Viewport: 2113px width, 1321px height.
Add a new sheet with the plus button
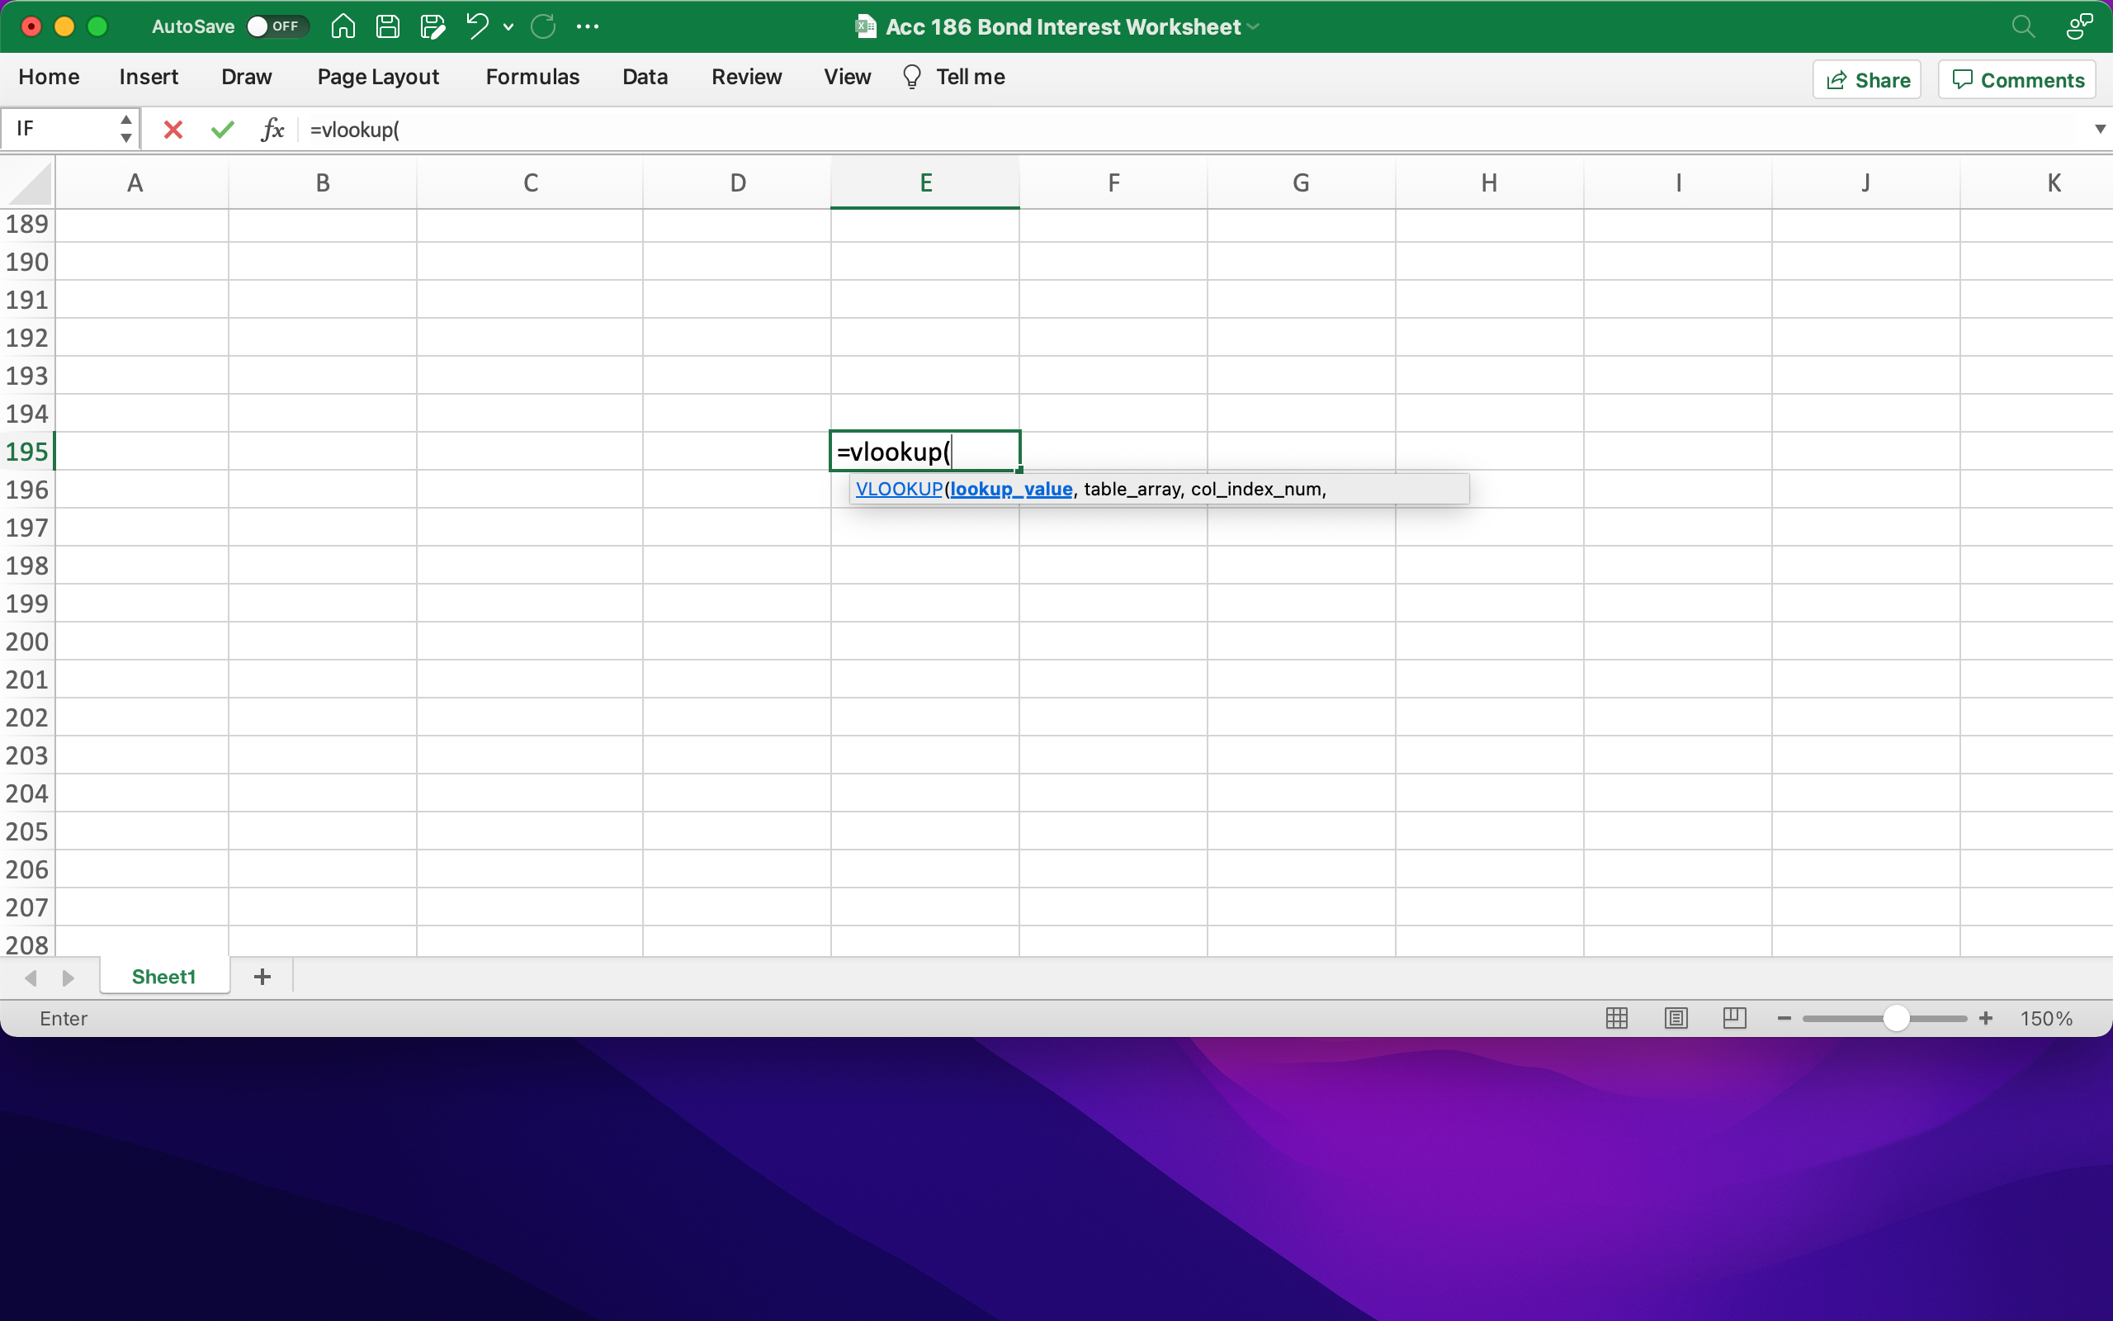tap(261, 976)
